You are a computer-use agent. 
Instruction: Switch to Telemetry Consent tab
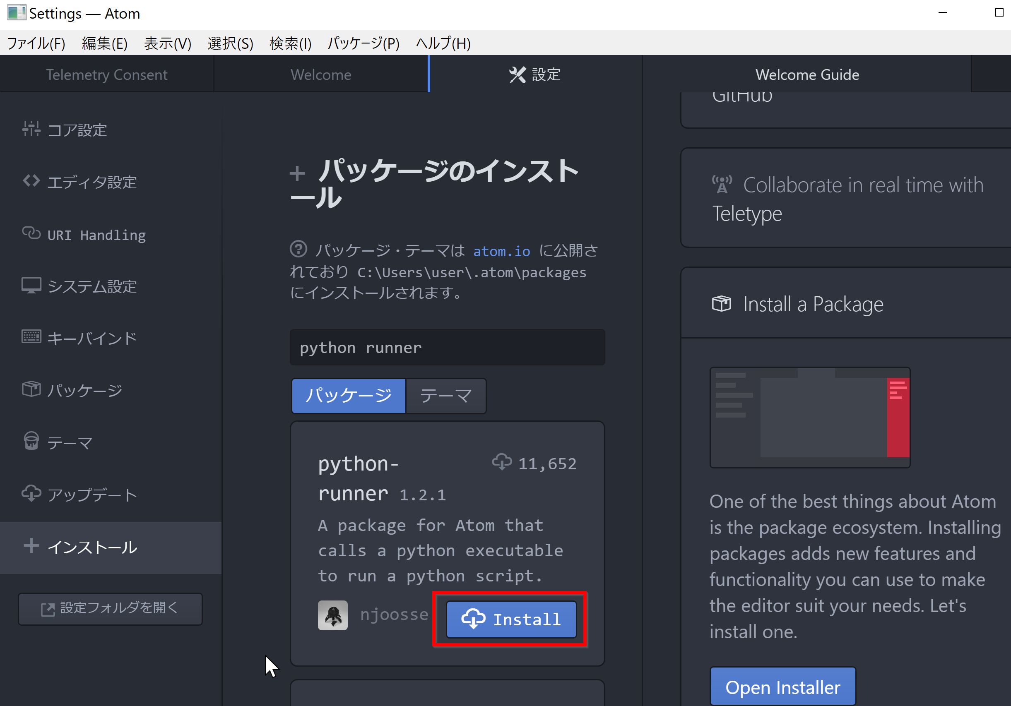pyautogui.click(x=106, y=75)
